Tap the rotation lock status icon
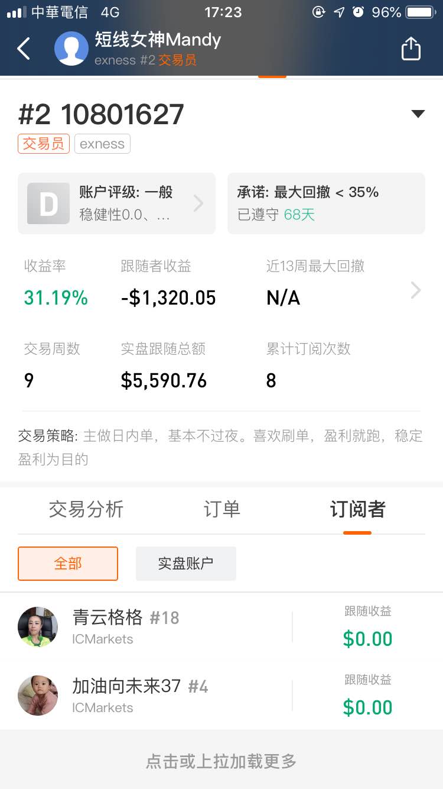The width and height of the screenshot is (443, 789). (319, 12)
